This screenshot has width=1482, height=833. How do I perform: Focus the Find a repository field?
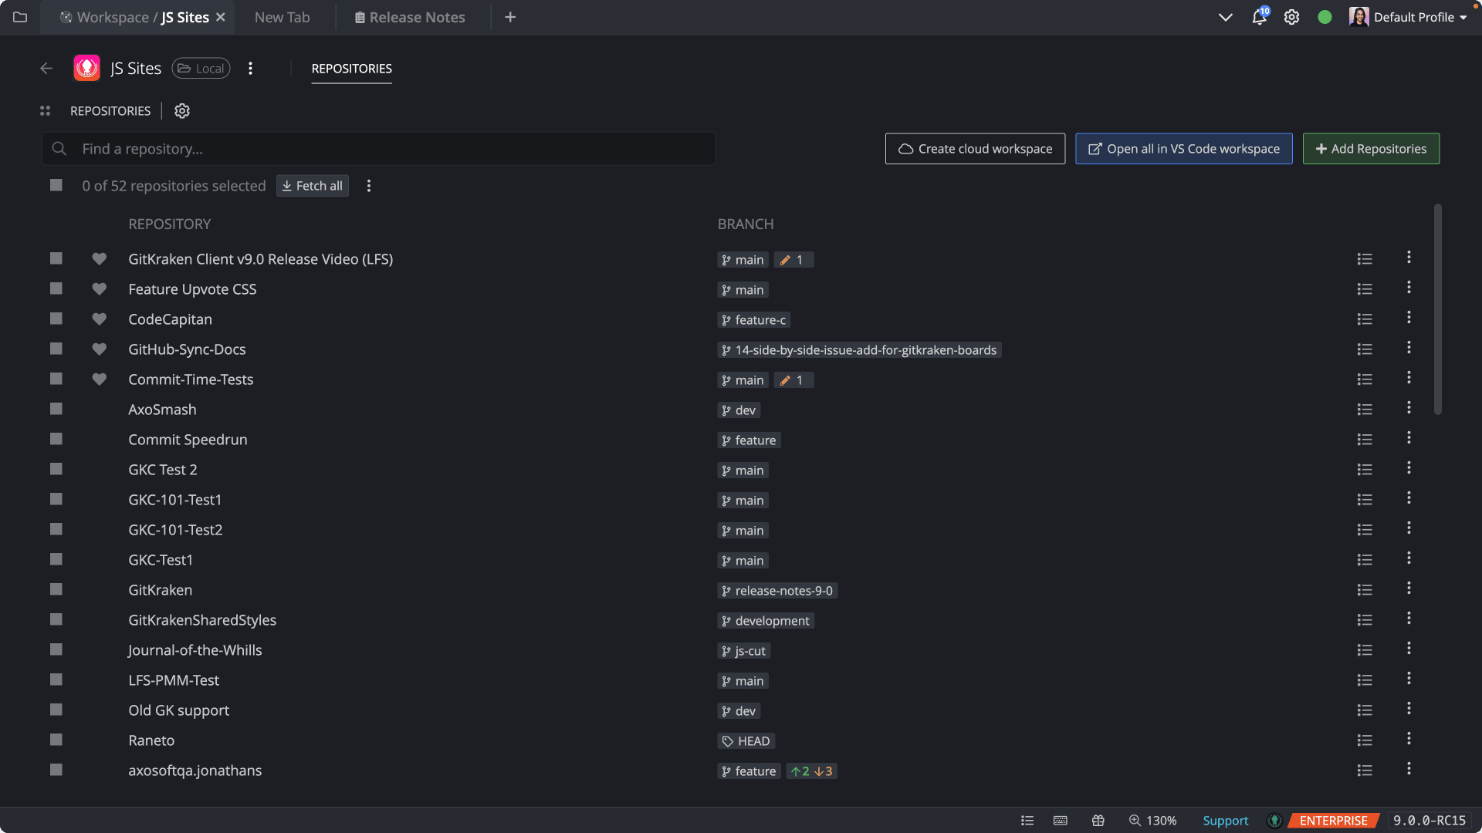click(378, 149)
